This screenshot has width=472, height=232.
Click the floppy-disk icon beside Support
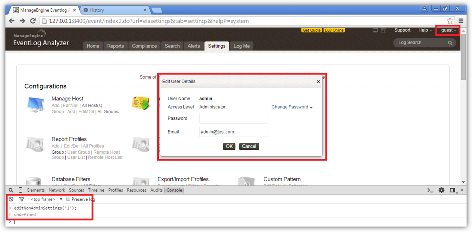(384, 31)
